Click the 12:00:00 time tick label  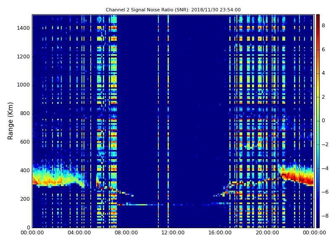(173, 233)
